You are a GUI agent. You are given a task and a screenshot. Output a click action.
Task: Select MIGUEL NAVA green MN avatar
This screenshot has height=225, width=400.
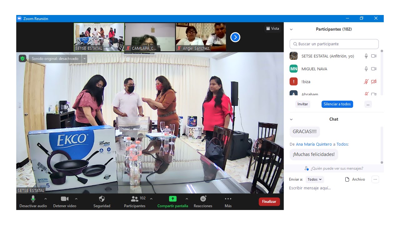(293, 69)
